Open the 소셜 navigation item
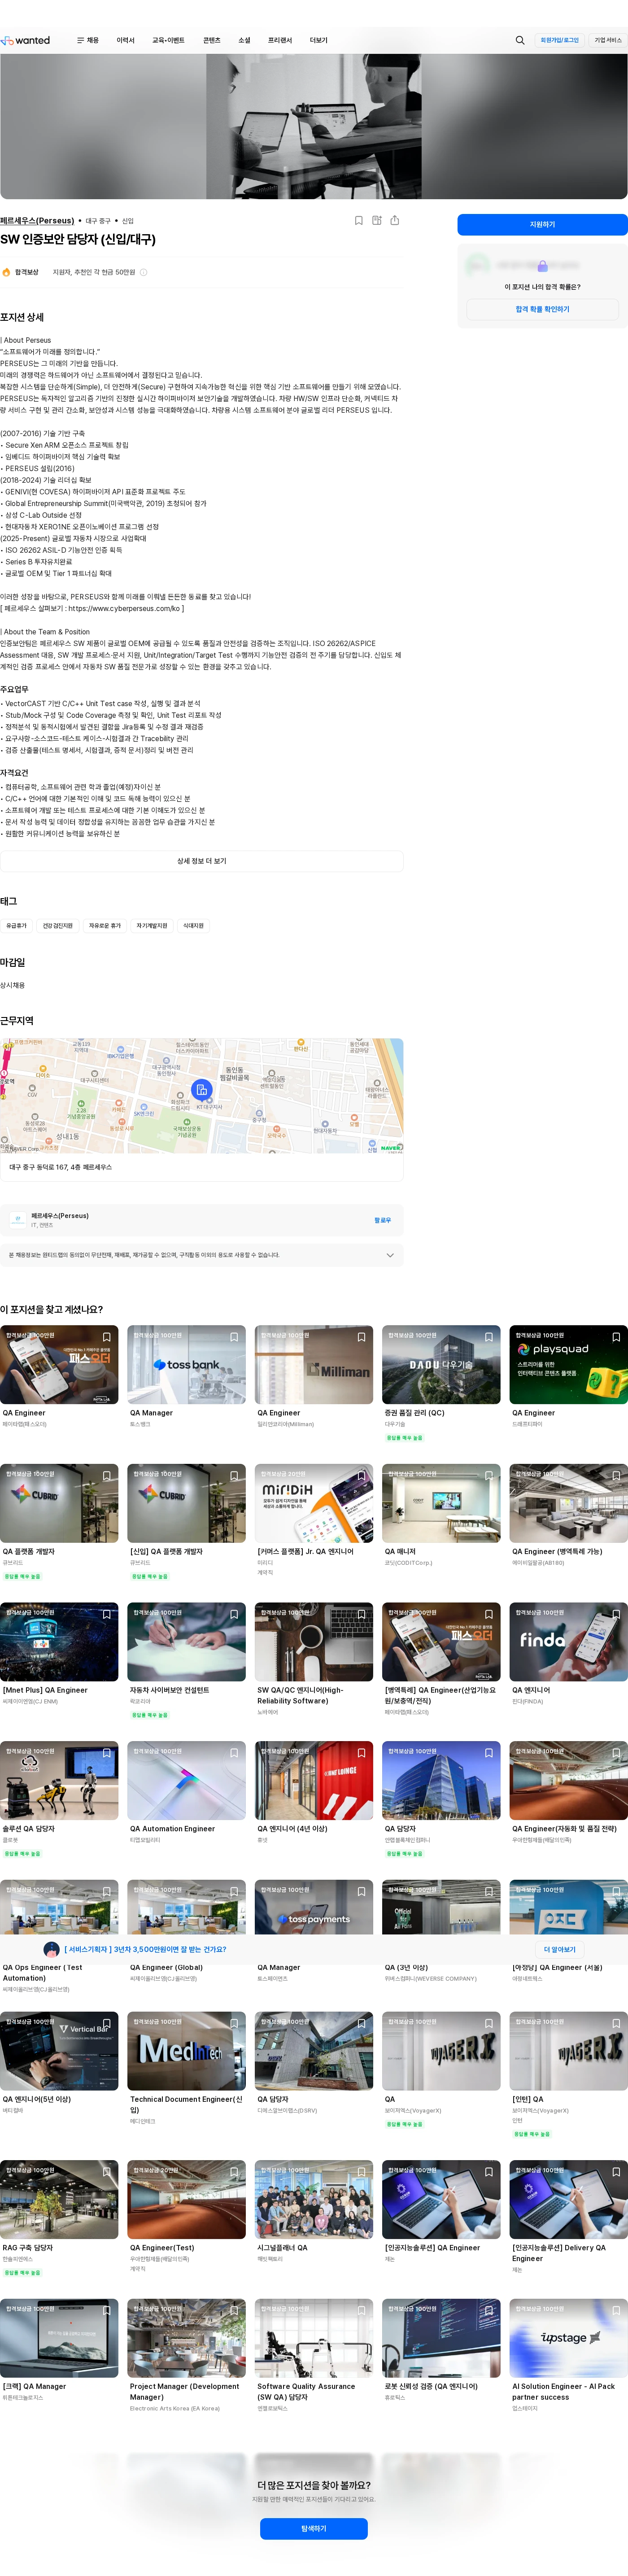628x2576 pixels. pos(244,40)
